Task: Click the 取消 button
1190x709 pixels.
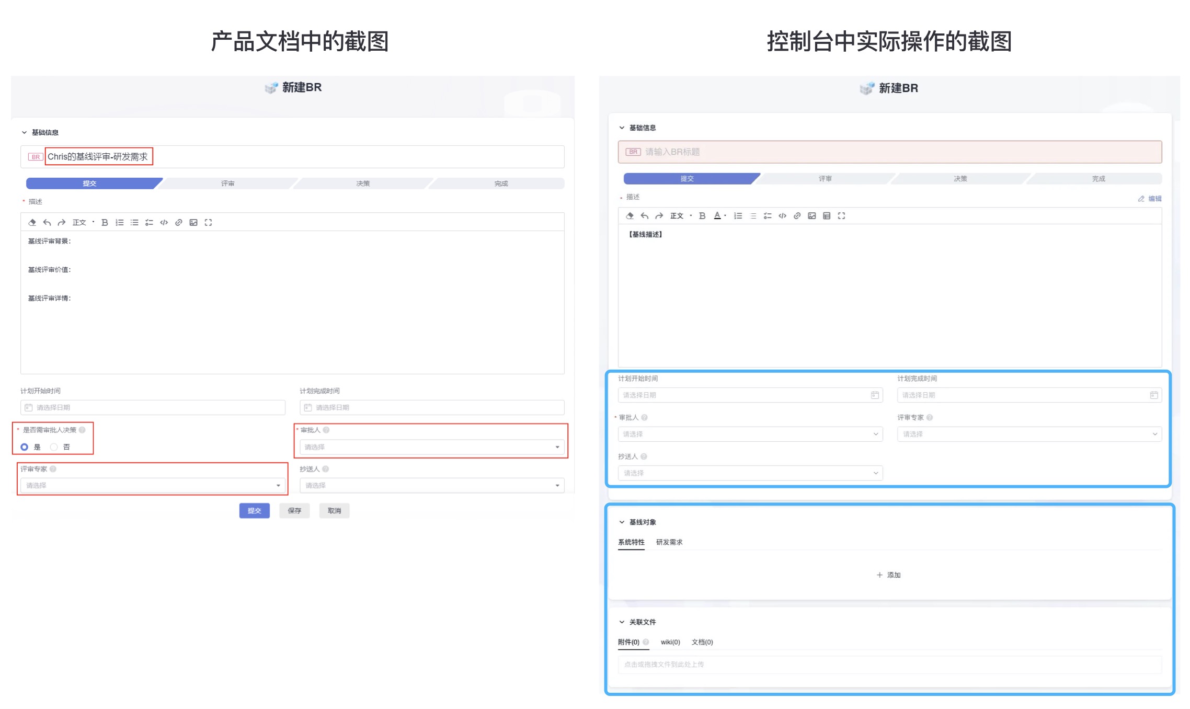Action: click(334, 510)
